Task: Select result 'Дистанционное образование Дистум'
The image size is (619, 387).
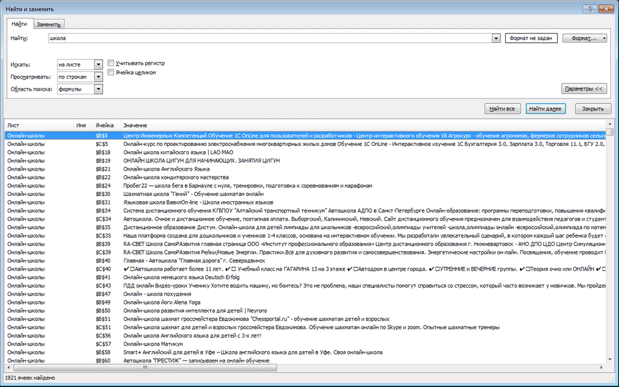Action: (x=305, y=227)
